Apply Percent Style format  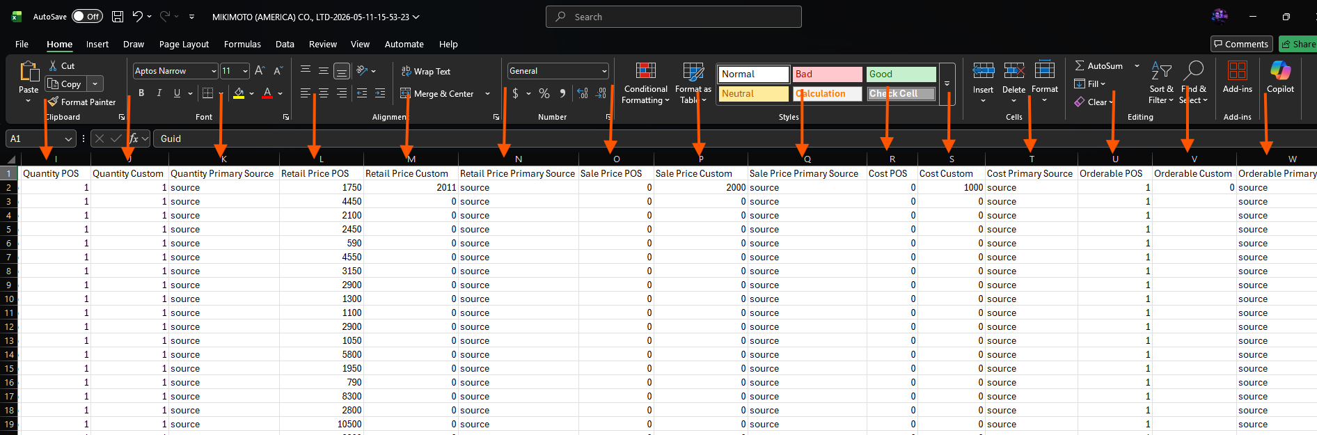coord(544,93)
